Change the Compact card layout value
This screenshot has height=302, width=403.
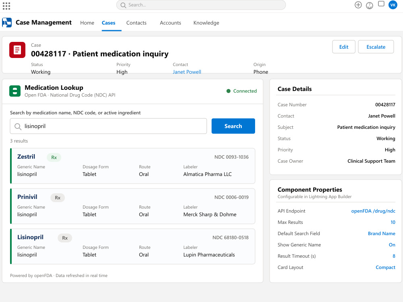pyautogui.click(x=385, y=267)
